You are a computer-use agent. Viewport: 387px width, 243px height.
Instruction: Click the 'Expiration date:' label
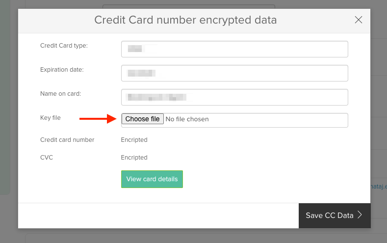tap(62, 70)
